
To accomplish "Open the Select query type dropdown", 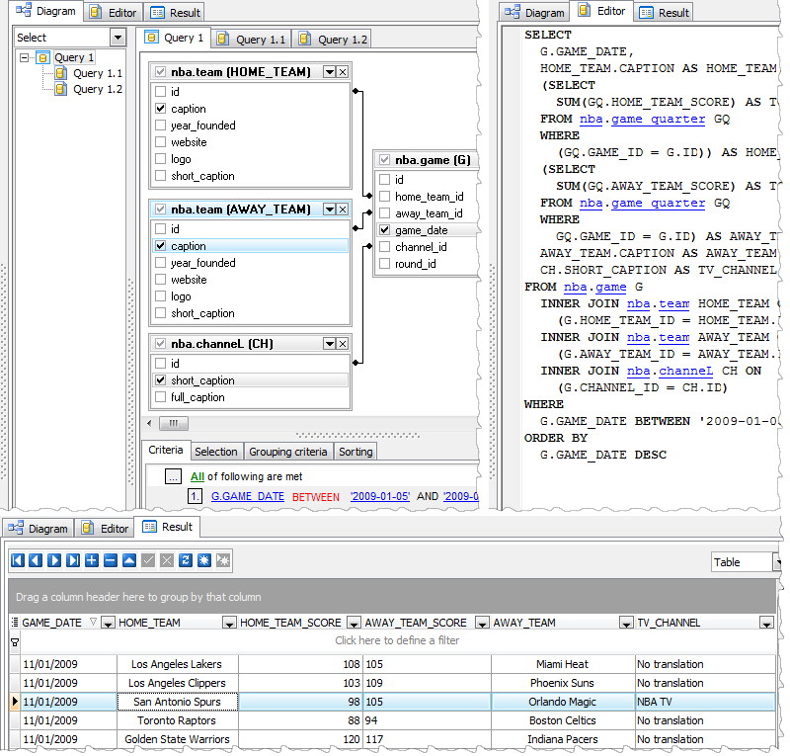I will click(x=117, y=37).
